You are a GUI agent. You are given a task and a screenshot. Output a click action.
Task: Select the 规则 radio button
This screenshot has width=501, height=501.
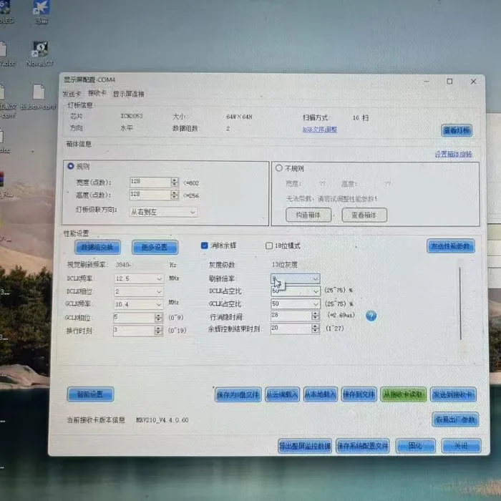click(70, 166)
